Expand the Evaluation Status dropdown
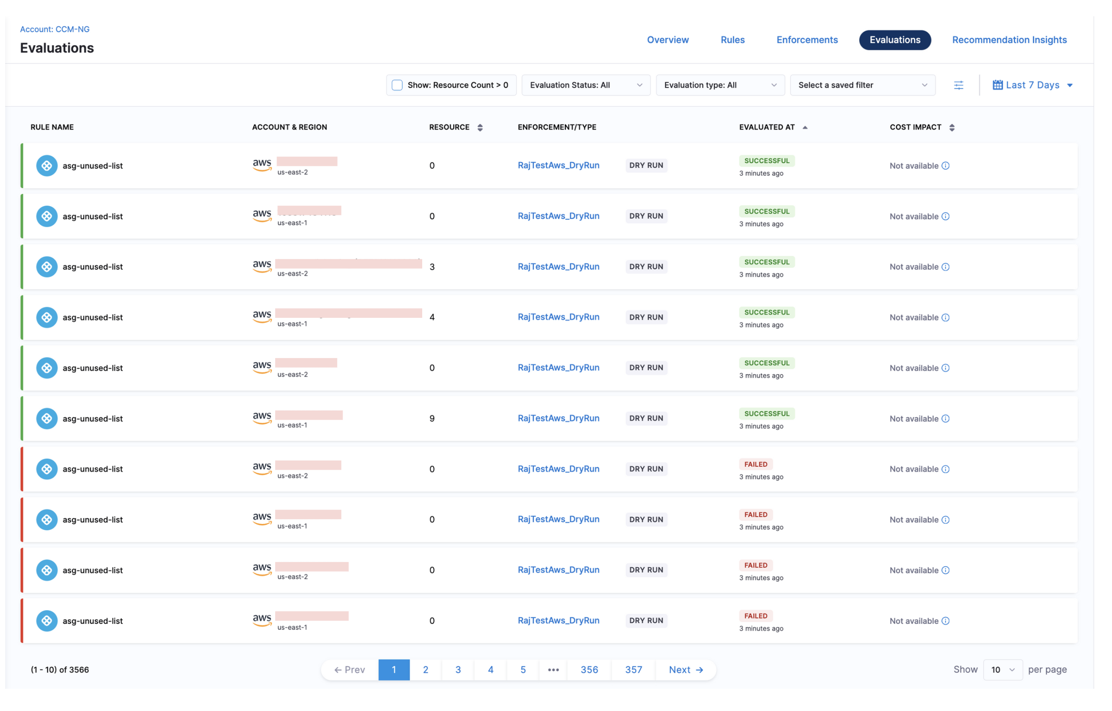This screenshot has height=711, width=1112. [x=586, y=85]
